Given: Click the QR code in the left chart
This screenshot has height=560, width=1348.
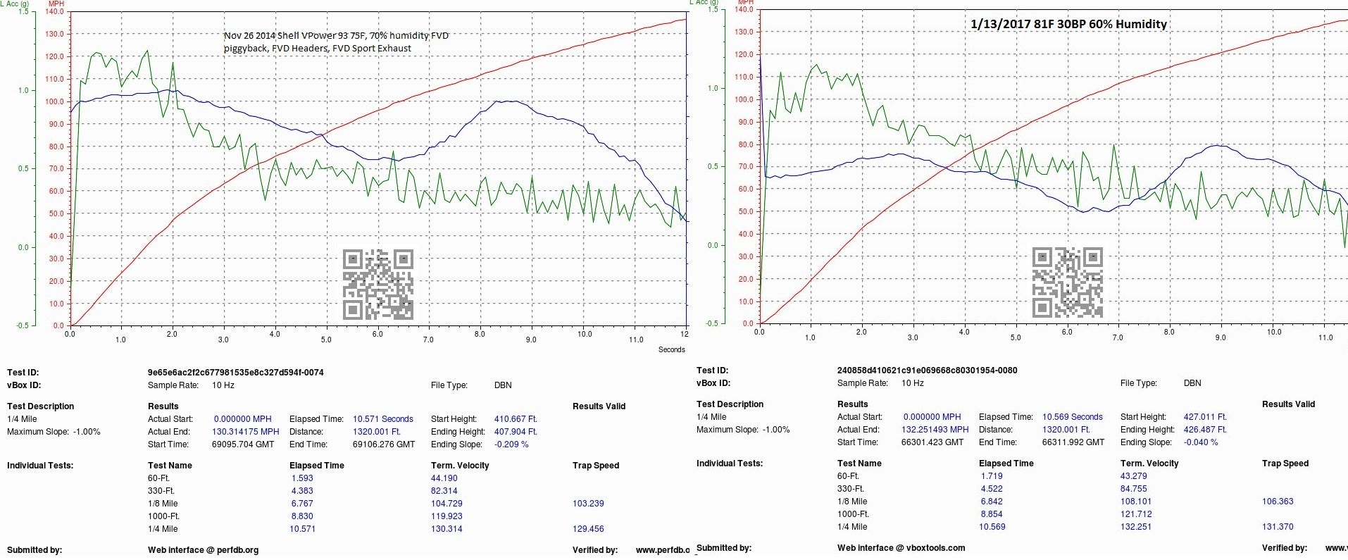Looking at the screenshot, I should 377,284.
